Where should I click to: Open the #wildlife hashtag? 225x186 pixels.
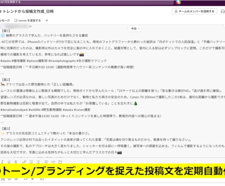[x=34, y=110]
